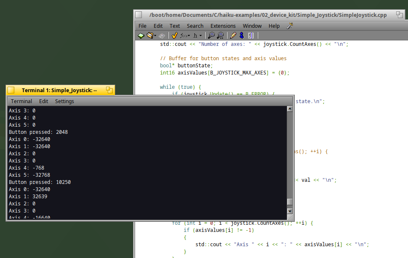Open the Extensions menu
This screenshot has width=408, height=258.
[x=223, y=26]
